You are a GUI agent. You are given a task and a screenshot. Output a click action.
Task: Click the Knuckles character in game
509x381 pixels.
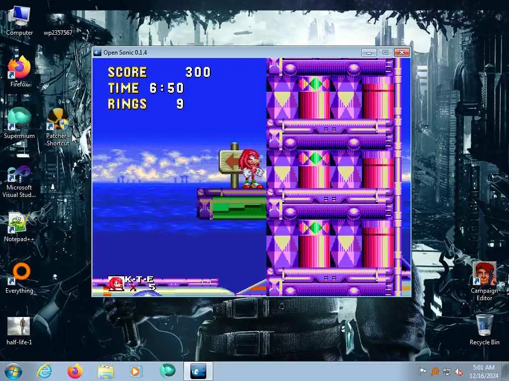pyautogui.click(x=252, y=169)
